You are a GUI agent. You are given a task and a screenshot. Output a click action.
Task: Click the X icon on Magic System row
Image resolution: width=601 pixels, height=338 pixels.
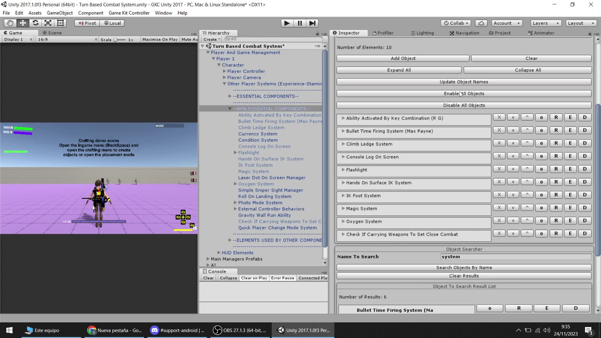pyautogui.click(x=499, y=207)
